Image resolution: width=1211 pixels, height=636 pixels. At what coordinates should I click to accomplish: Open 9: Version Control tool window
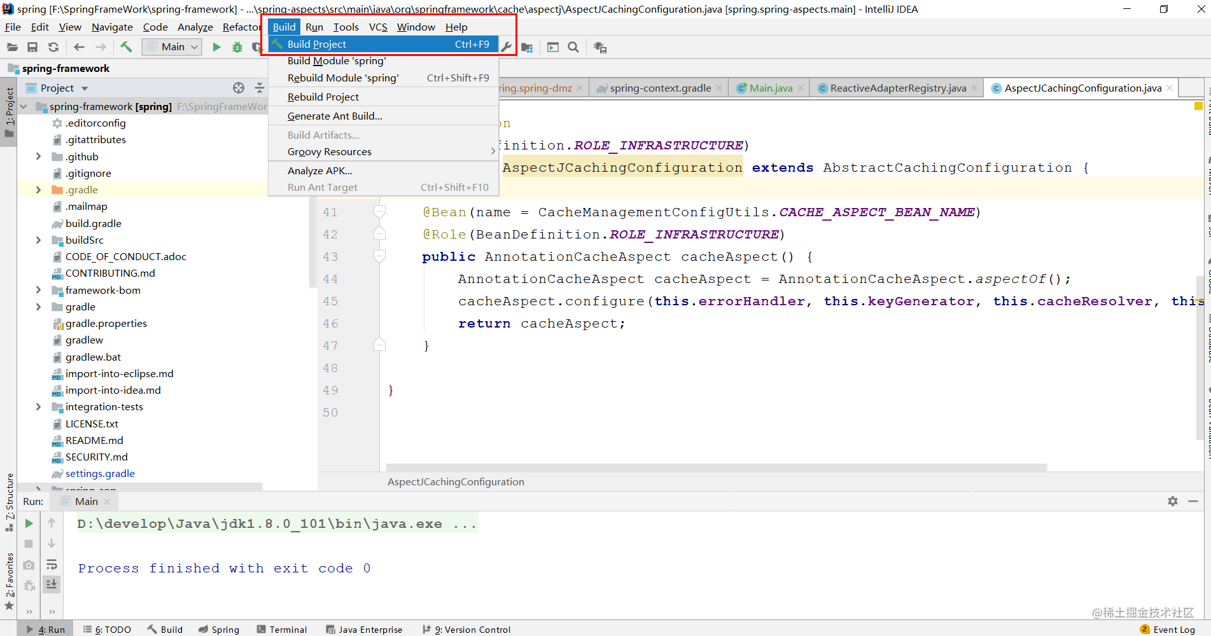tap(467, 630)
